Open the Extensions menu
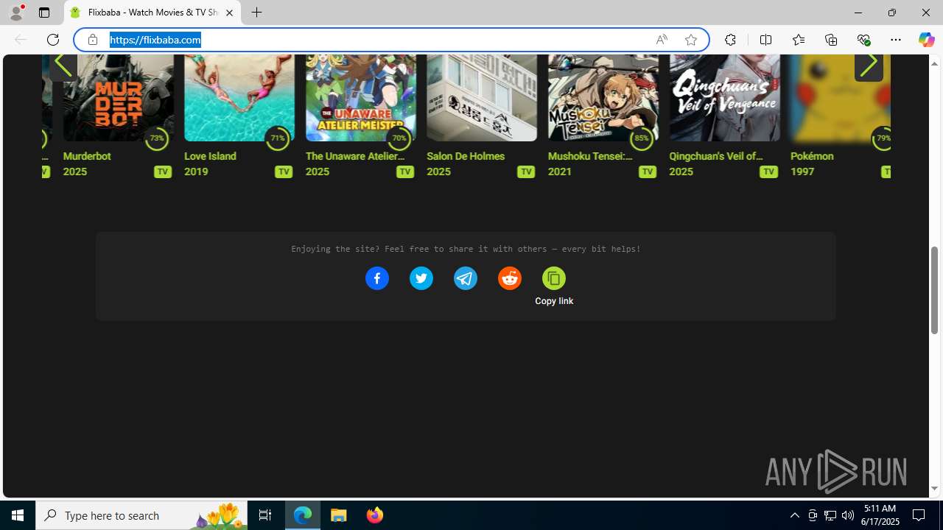The image size is (943, 530). click(x=730, y=40)
